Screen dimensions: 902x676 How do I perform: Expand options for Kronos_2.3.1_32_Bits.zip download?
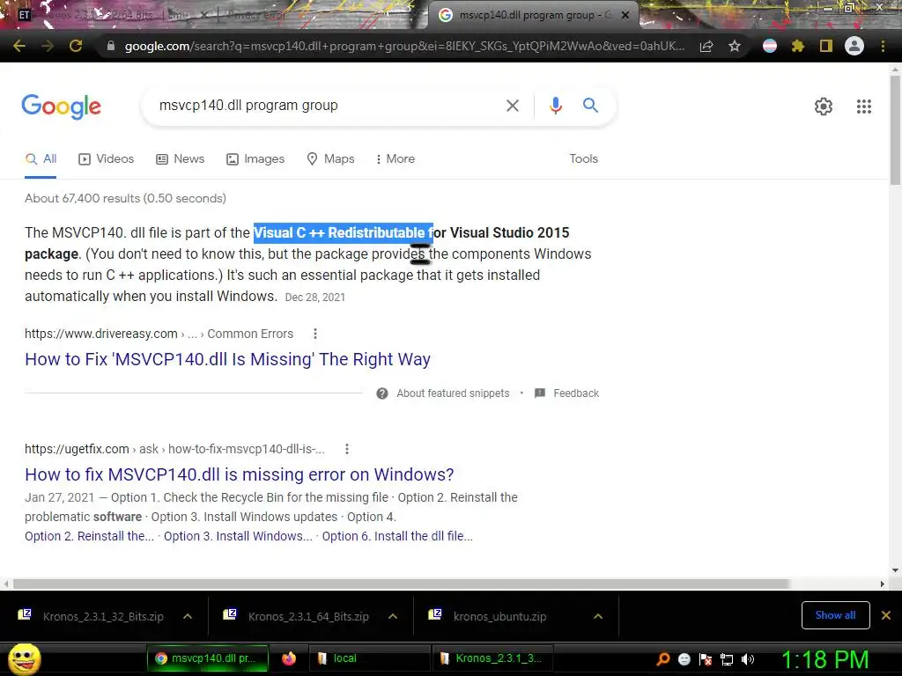pyautogui.click(x=188, y=616)
